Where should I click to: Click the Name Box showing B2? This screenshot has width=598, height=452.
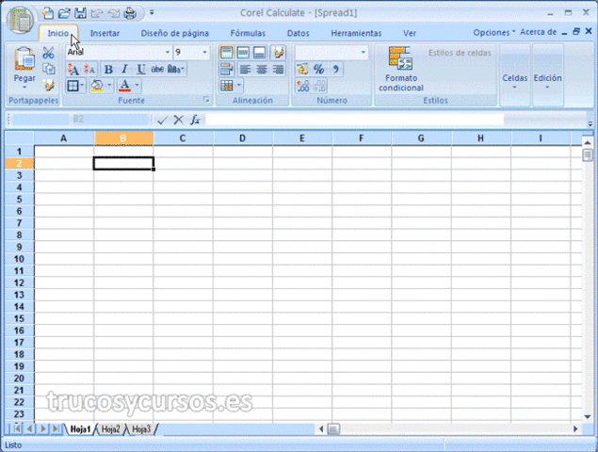point(80,120)
